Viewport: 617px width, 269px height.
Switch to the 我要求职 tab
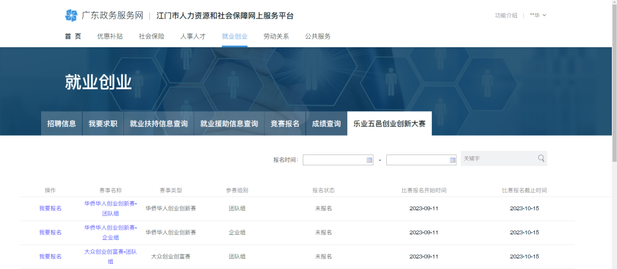(103, 124)
